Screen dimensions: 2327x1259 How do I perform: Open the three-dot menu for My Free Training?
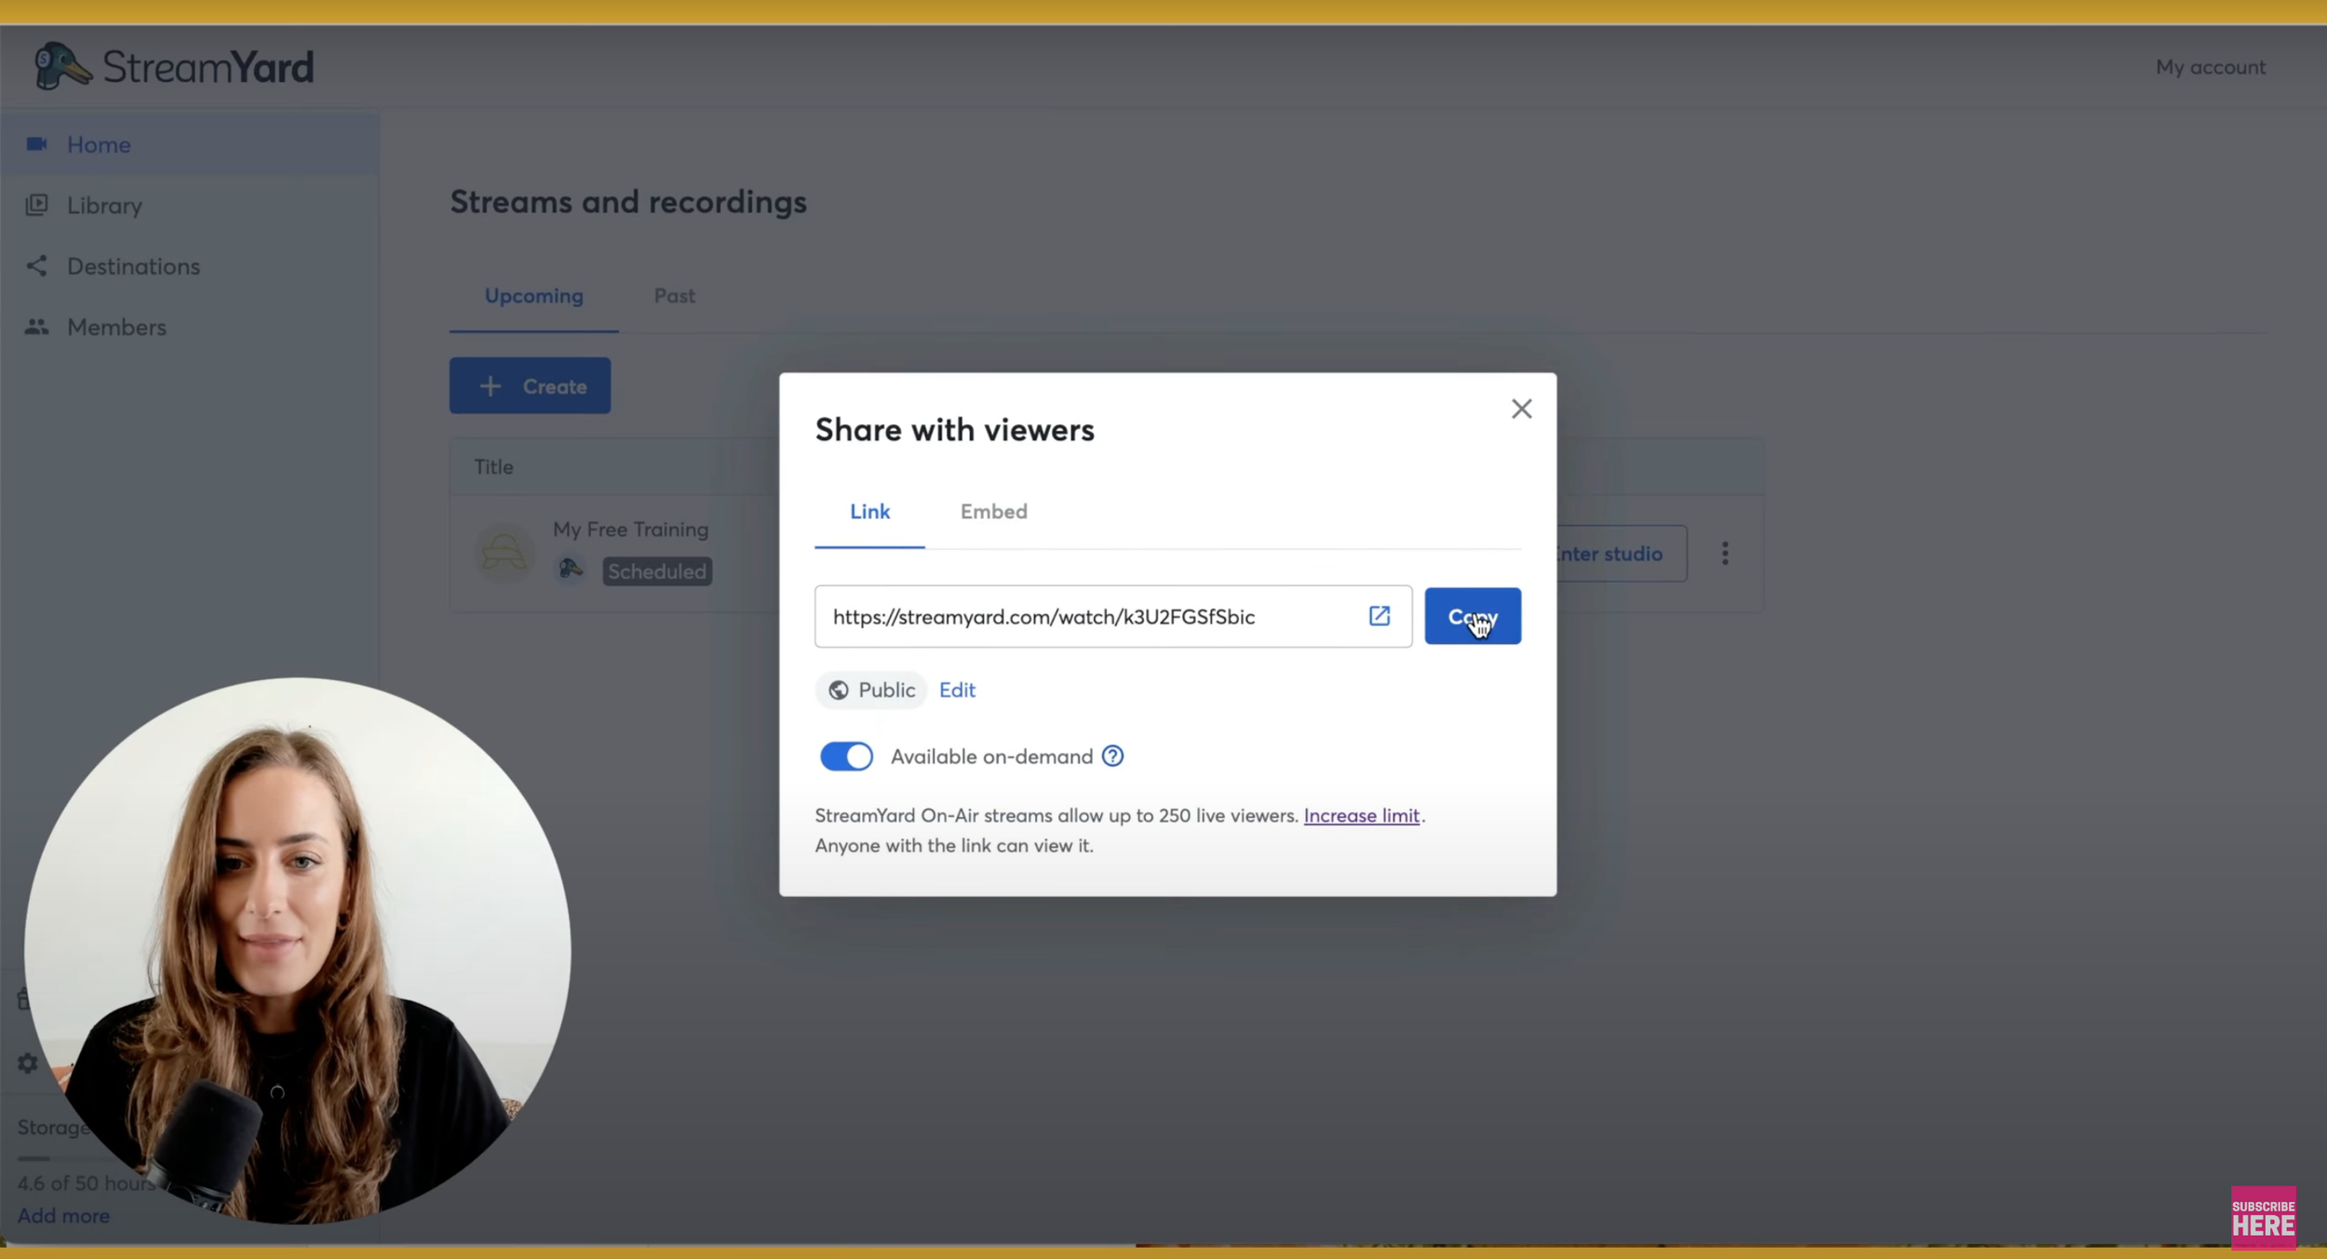point(1725,554)
